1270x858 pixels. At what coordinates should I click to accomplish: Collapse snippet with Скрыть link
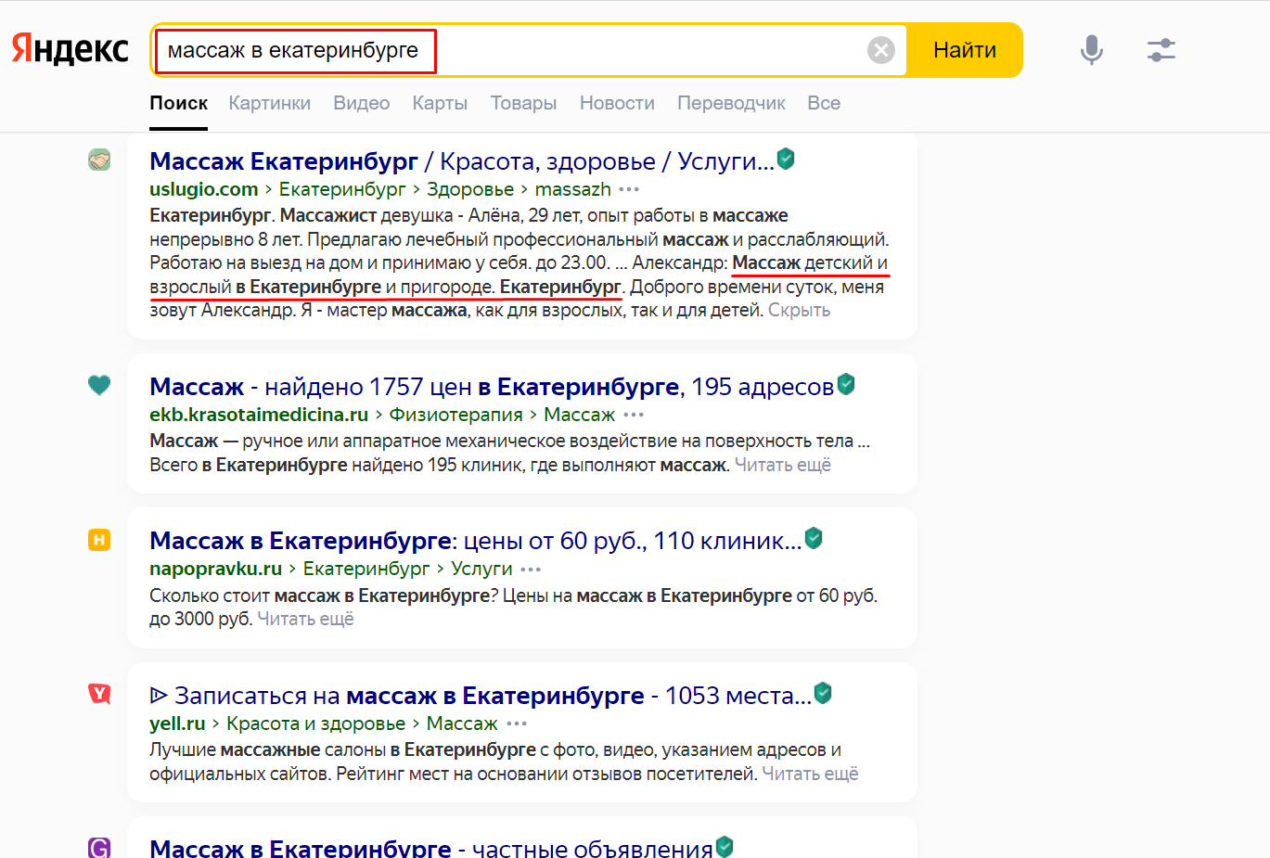(799, 311)
